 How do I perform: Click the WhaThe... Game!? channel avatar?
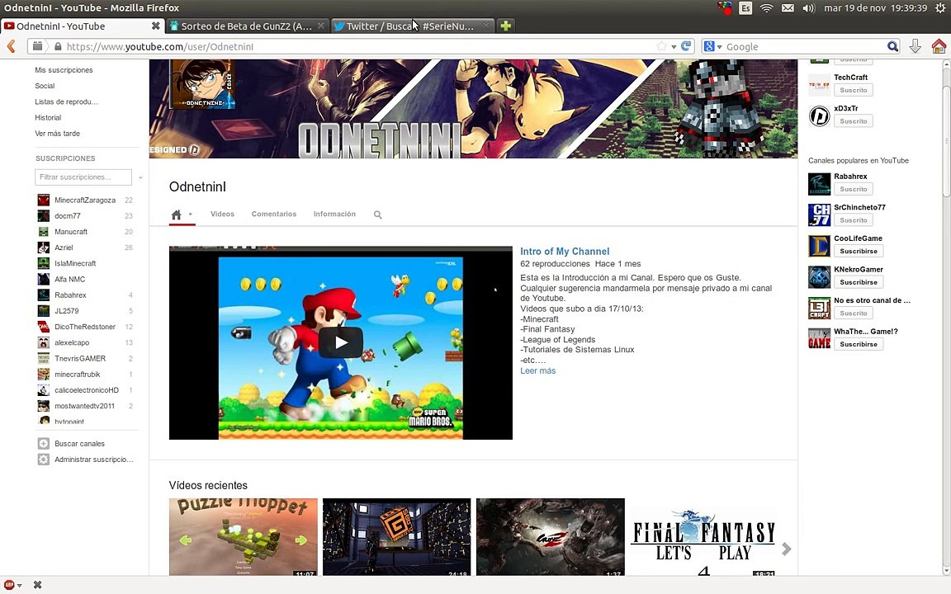pos(820,339)
